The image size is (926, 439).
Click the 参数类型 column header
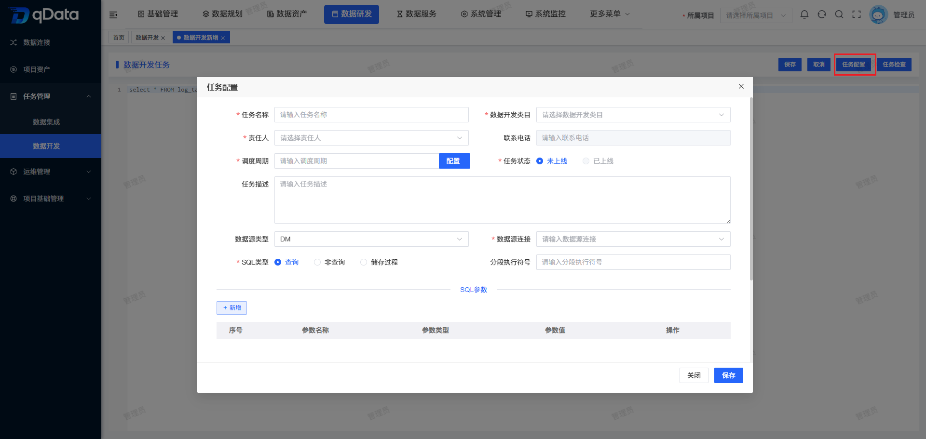(x=436, y=331)
